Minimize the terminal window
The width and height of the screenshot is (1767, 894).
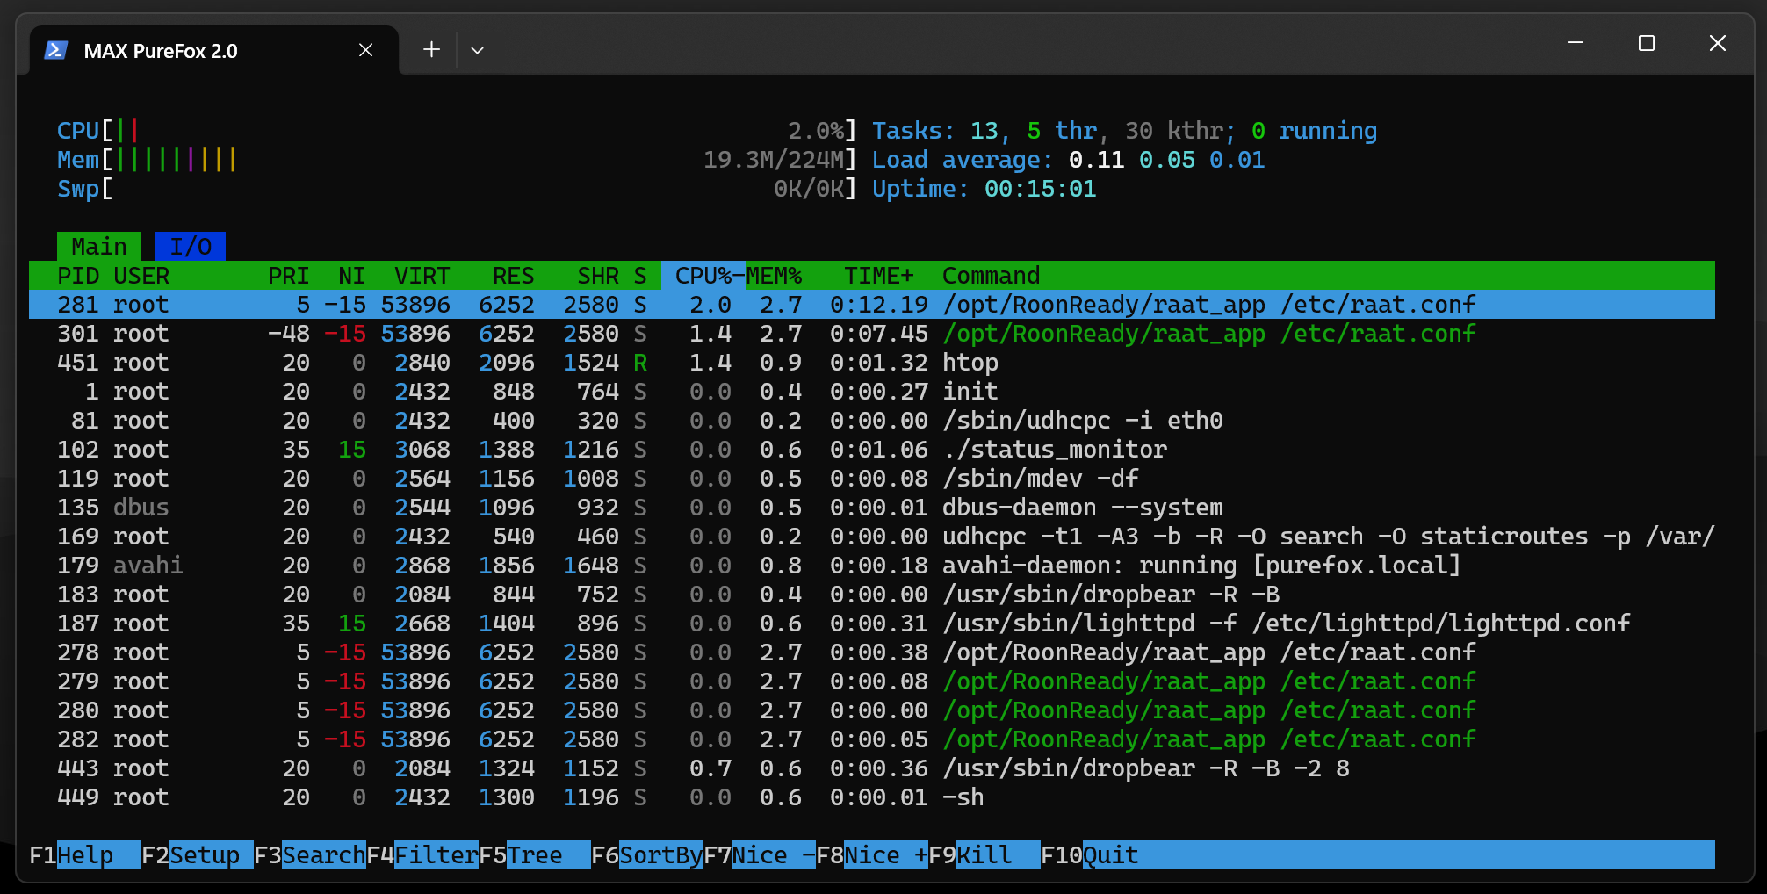click(x=1576, y=43)
